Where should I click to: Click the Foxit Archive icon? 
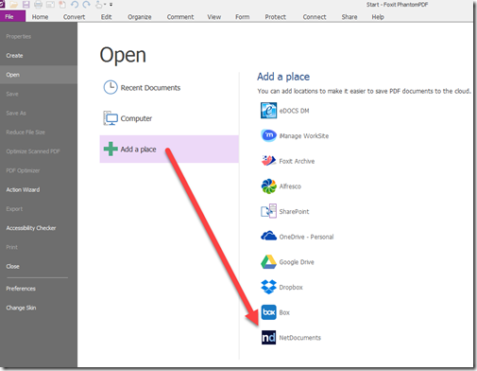(x=268, y=161)
